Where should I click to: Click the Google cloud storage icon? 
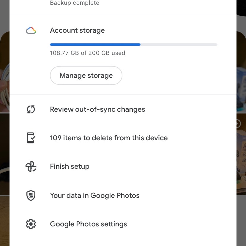coord(31,30)
